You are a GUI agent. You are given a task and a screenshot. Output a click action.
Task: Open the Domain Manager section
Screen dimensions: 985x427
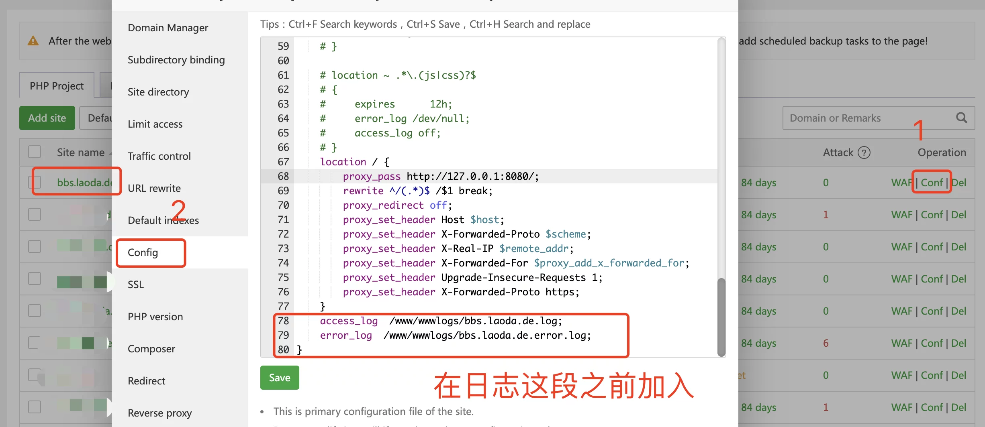(168, 28)
